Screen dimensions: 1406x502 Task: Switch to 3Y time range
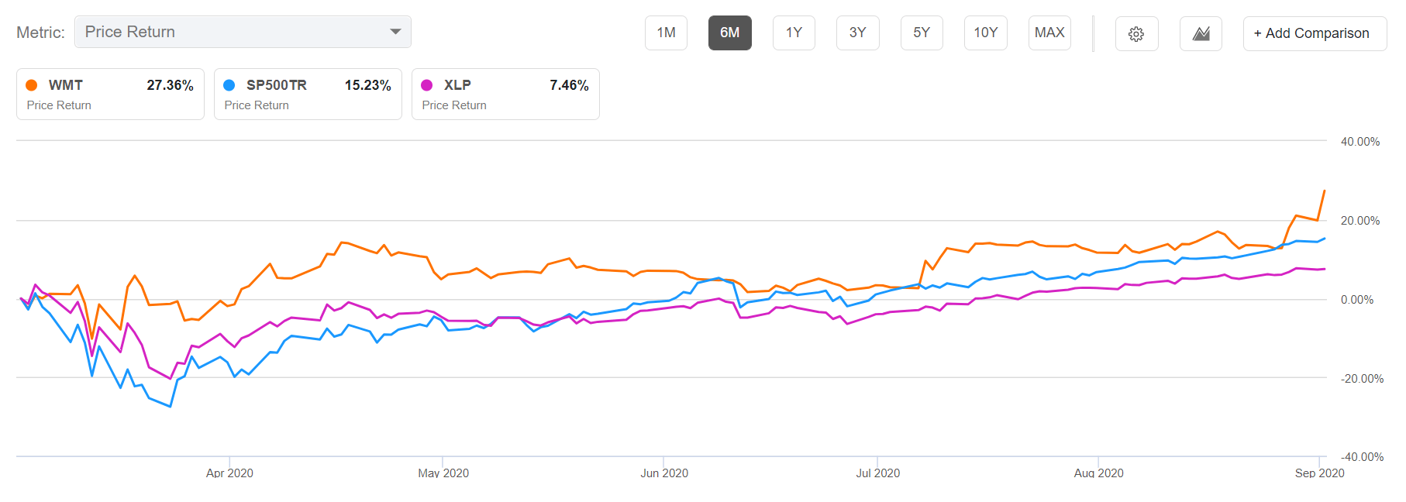click(x=857, y=33)
